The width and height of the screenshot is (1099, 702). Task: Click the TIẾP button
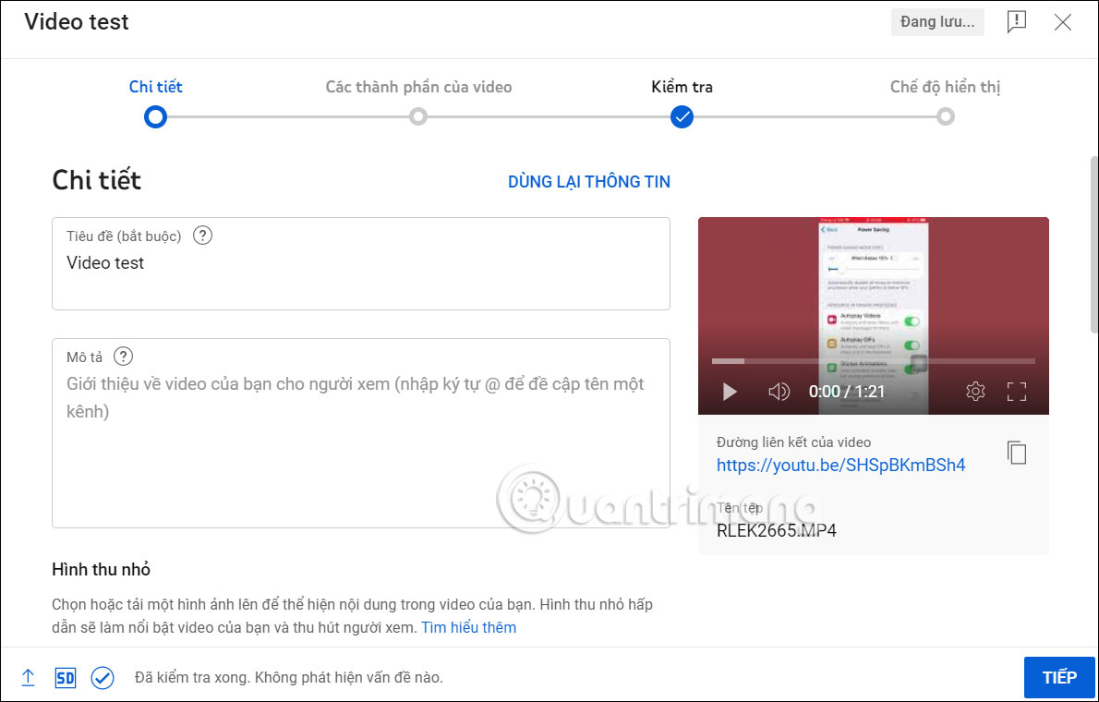click(1059, 677)
